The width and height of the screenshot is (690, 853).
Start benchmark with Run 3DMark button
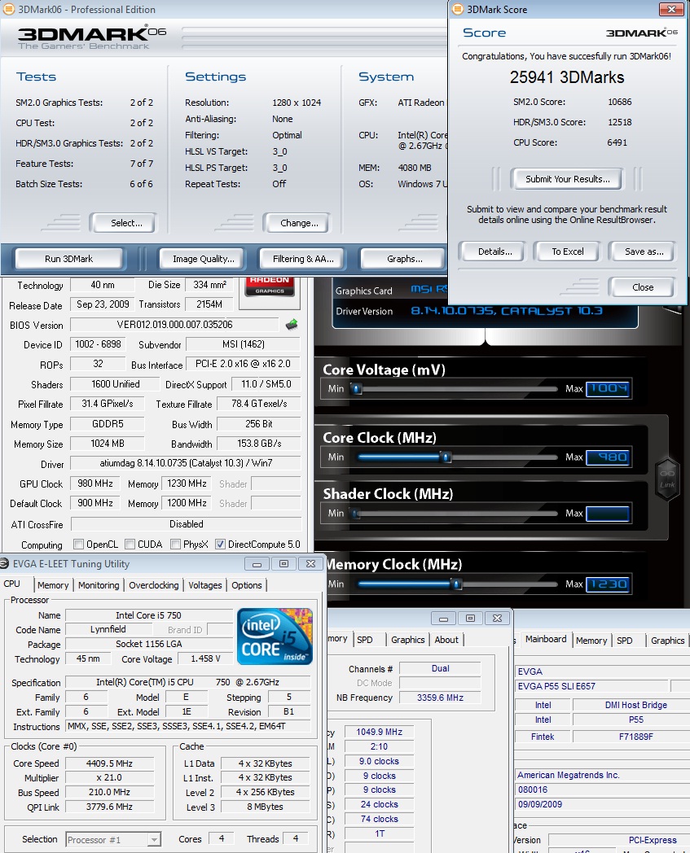(x=69, y=259)
